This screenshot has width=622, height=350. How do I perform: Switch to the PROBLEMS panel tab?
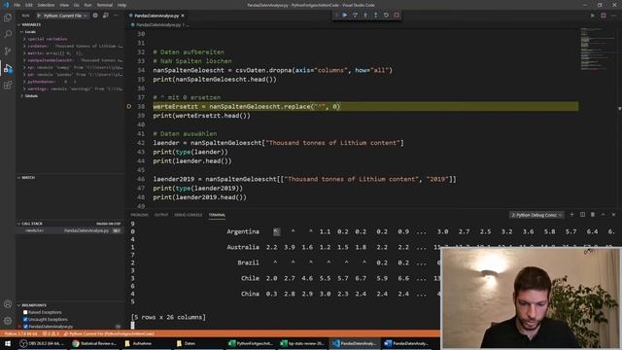click(139, 215)
